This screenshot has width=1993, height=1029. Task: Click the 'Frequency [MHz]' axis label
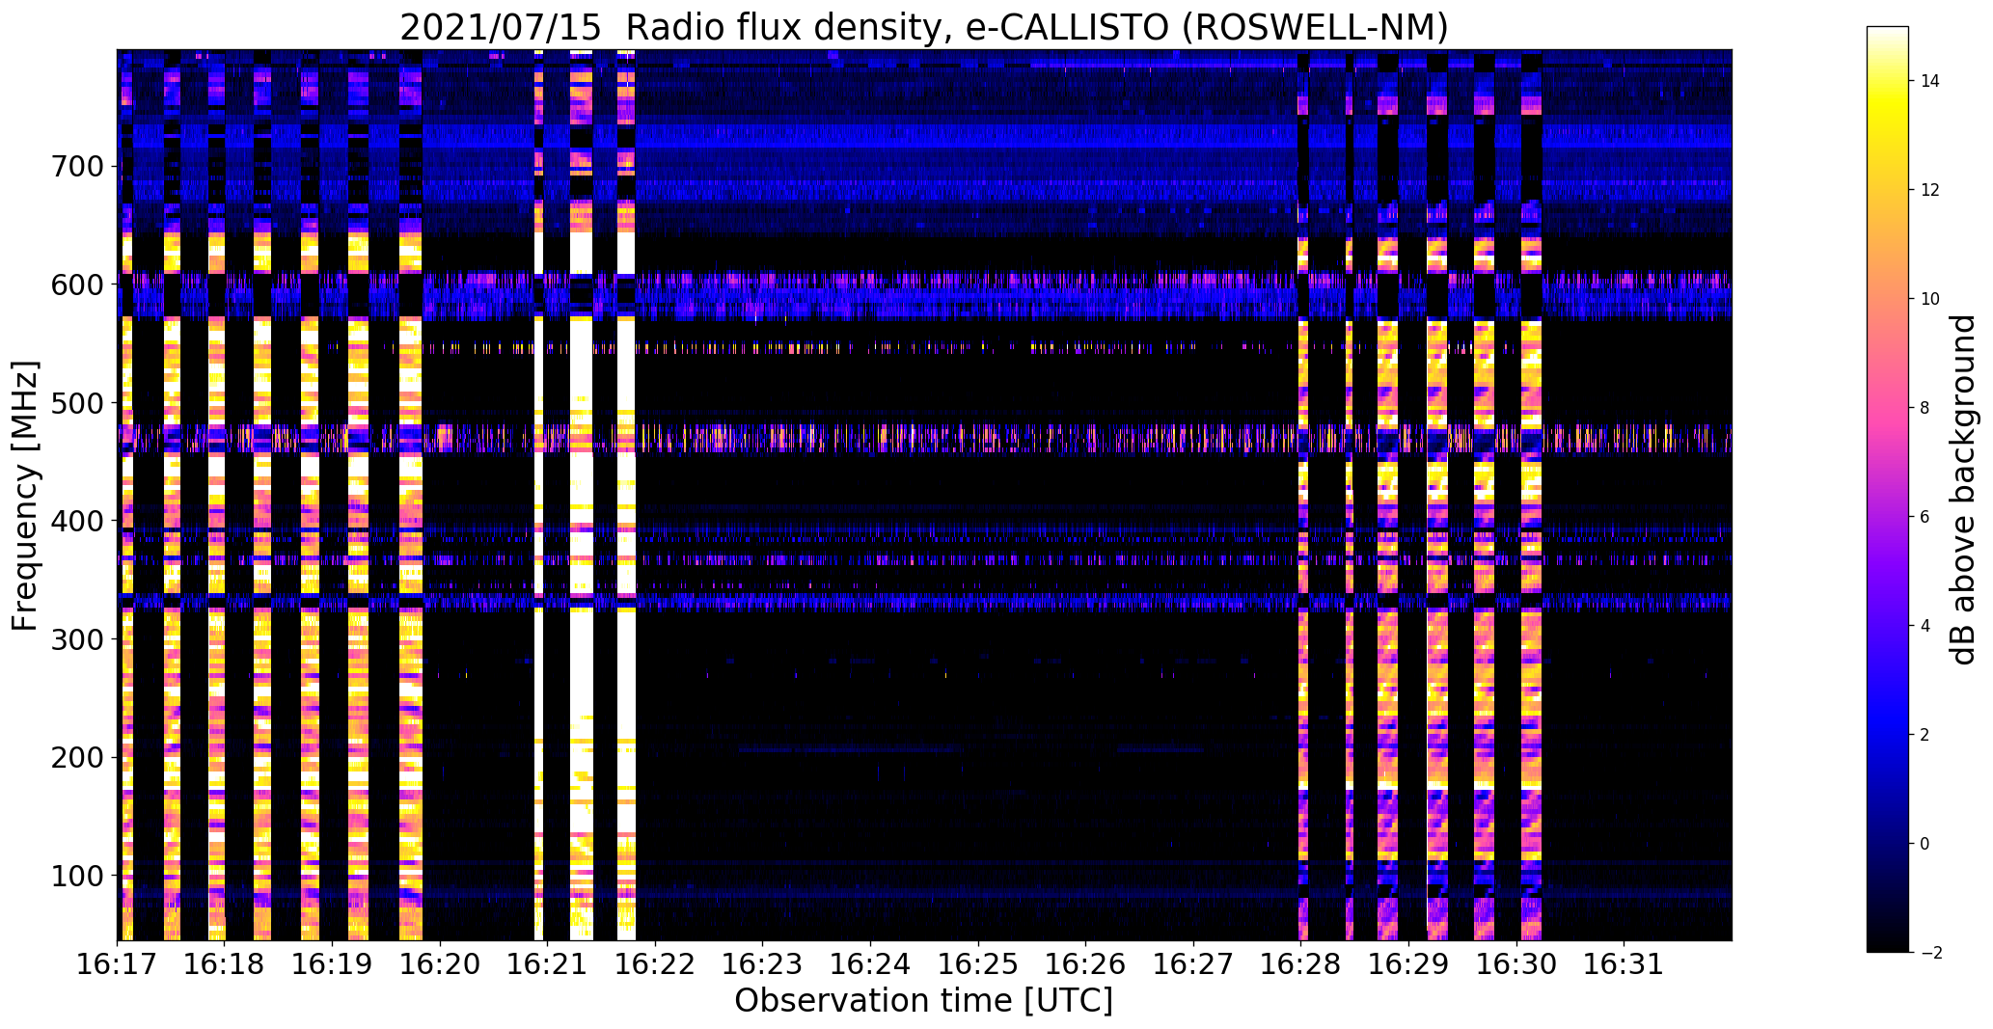(25, 496)
